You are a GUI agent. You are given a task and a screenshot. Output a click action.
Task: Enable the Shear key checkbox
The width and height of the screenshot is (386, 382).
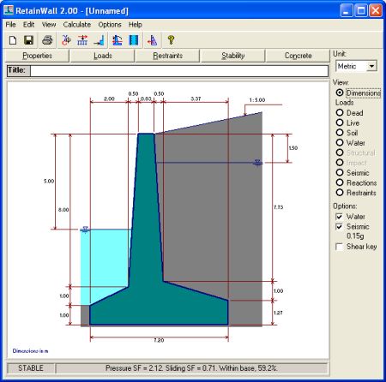pos(339,247)
